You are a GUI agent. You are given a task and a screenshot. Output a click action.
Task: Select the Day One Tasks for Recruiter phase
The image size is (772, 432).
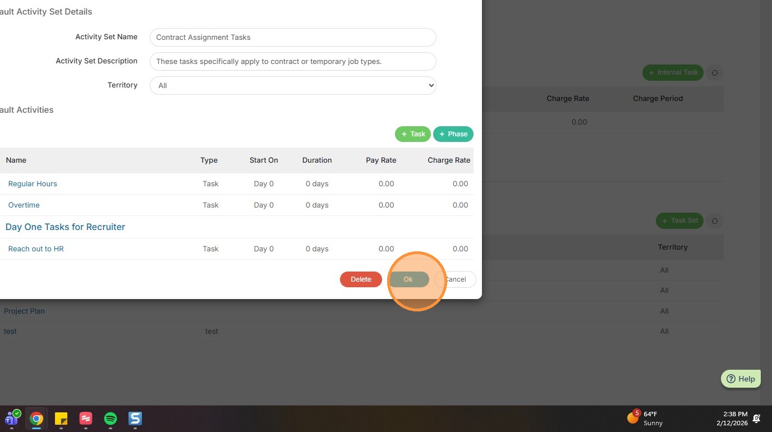coord(65,227)
